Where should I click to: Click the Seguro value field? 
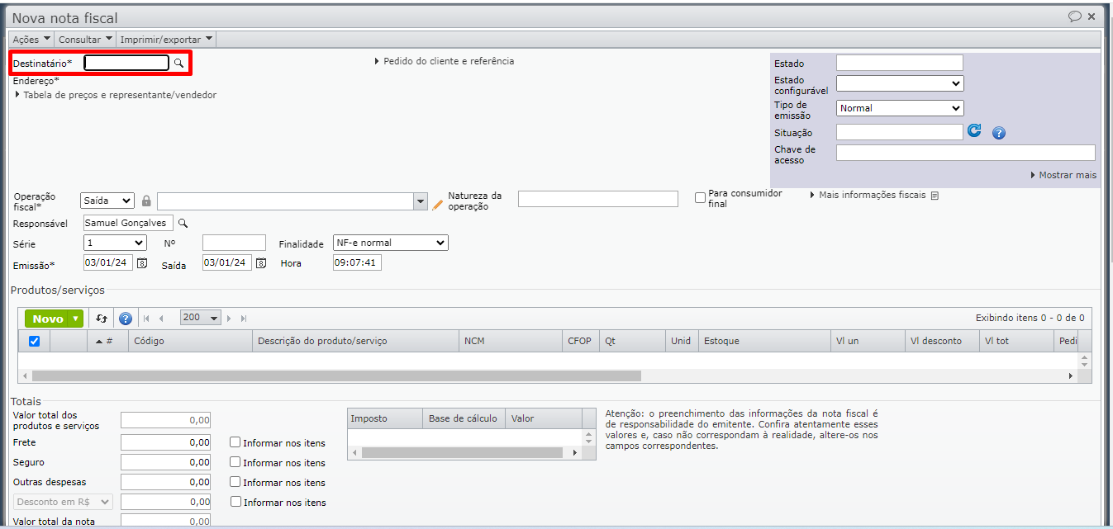click(165, 462)
